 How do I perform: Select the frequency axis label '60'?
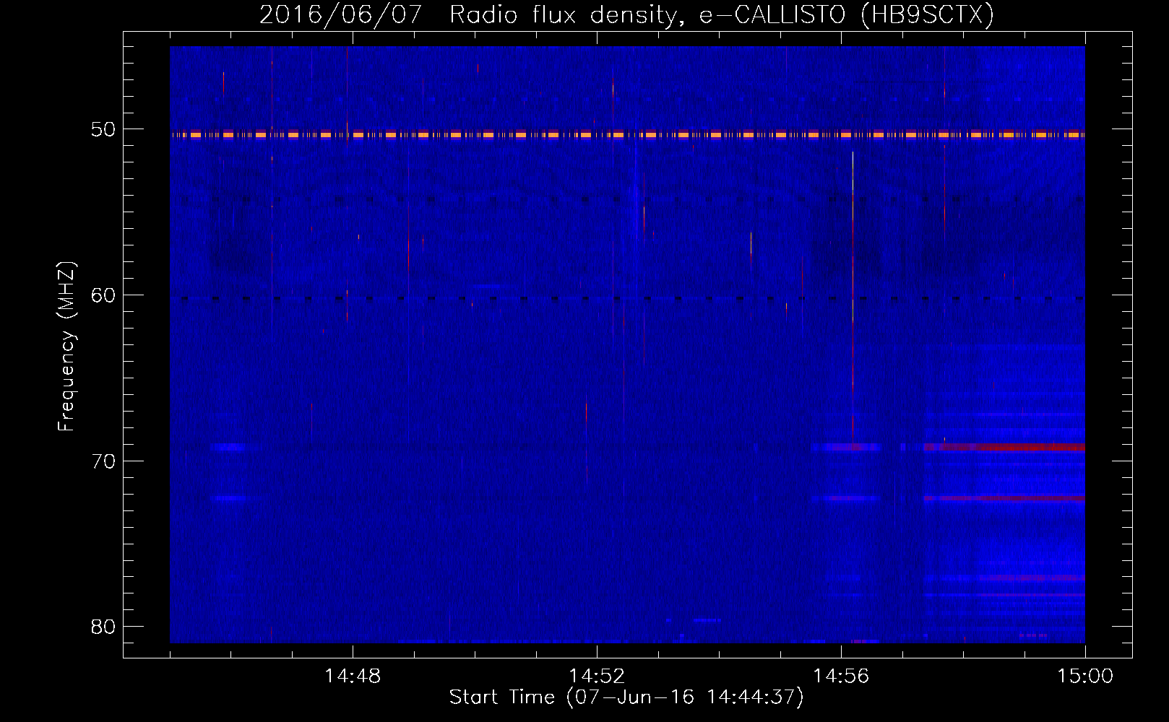point(103,295)
